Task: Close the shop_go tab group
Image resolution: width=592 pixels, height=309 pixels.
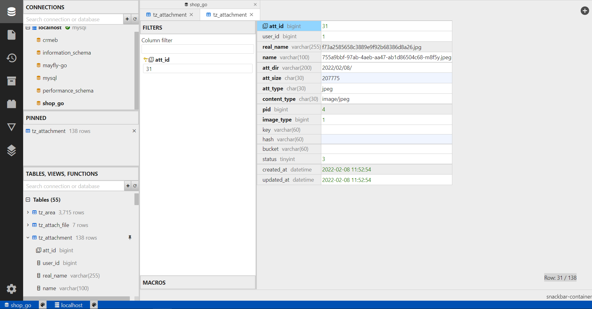Action: [255, 5]
